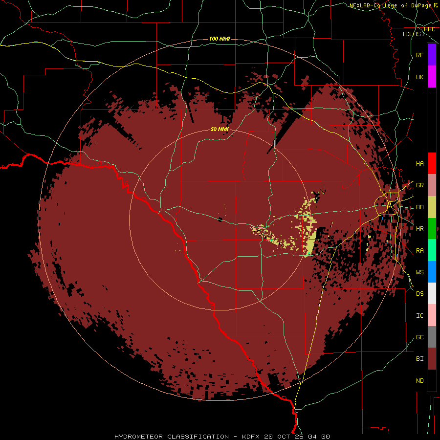Click the "20 OCT 25" date text
This screenshot has height=440, width=440.
[284, 437]
